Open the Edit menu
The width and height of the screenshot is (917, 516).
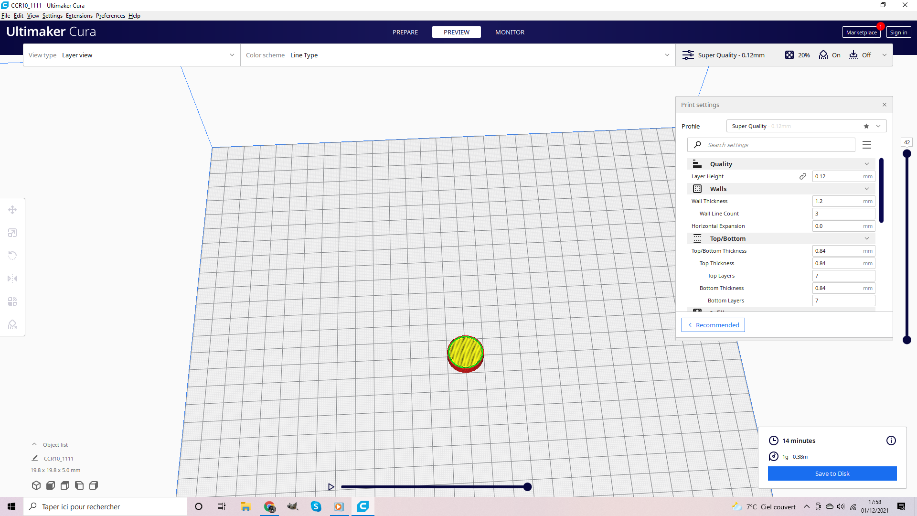pos(19,16)
